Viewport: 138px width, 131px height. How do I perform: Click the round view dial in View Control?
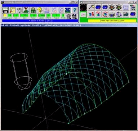click(83, 8)
